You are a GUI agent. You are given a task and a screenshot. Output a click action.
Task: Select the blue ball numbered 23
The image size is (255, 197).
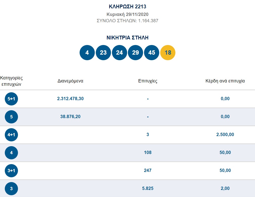[103, 53]
